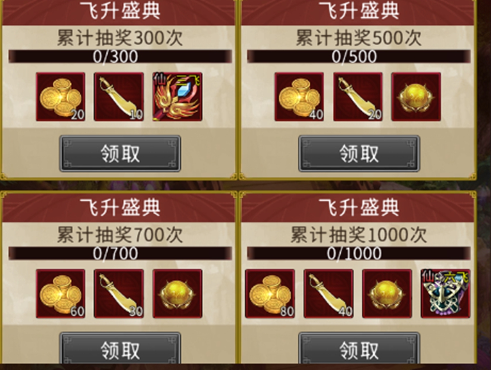
Task: Click the 0/1000 progress bar
Action: [x=359, y=253]
